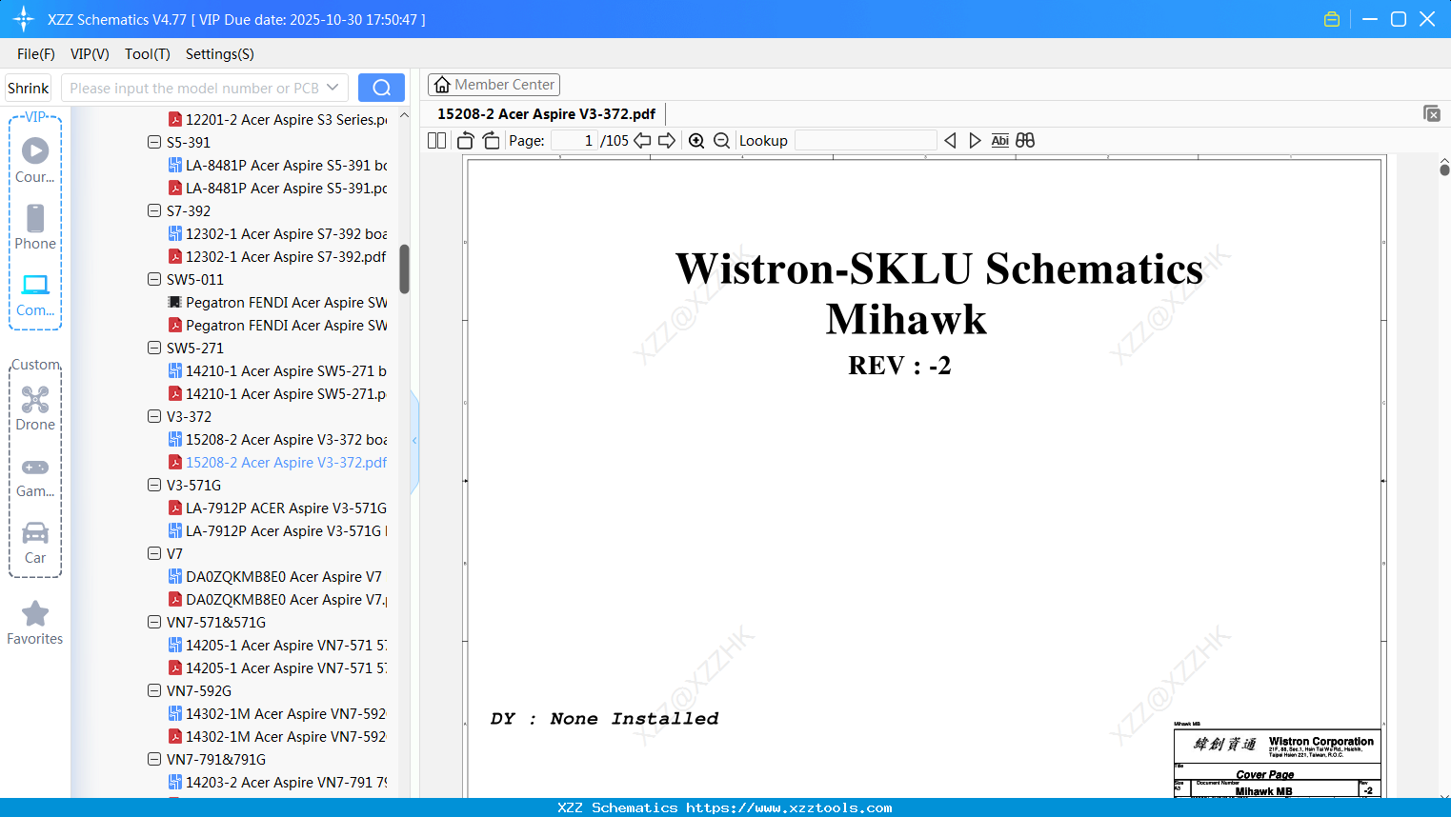This screenshot has width=1451, height=817.
Task: Rotate the page counterclockwise
Action: click(x=465, y=141)
